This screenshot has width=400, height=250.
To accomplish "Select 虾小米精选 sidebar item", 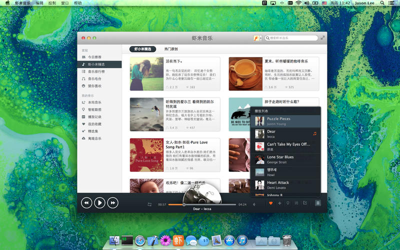I will tap(99, 64).
